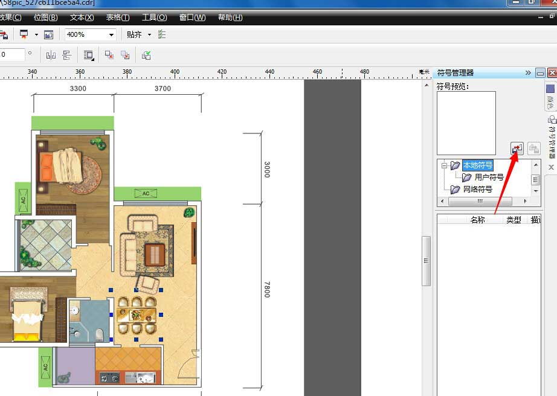Click the 3700 dimension label
The image size is (557, 396).
(163, 88)
